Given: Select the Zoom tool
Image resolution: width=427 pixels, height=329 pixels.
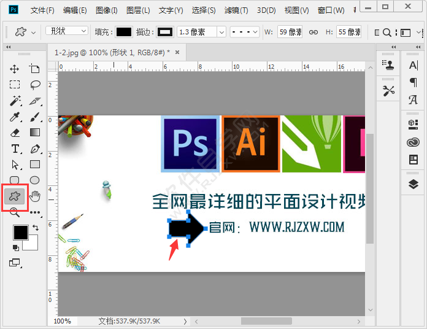Looking at the screenshot, I should point(15,212).
